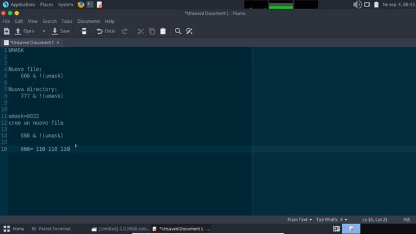Screen dimensions: 416x234
Task: Select the active workspace in switcher
Action: point(351,229)
